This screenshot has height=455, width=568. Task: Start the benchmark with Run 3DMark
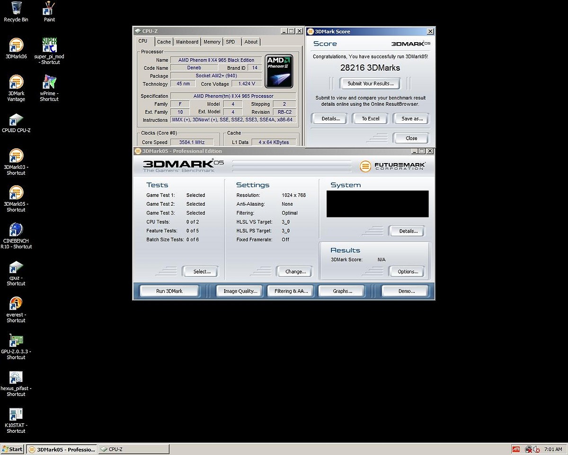tap(169, 291)
